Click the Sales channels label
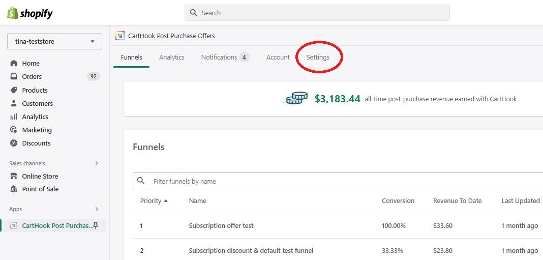The image size is (543, 260). pyautogui.click(x=27, y=163)
